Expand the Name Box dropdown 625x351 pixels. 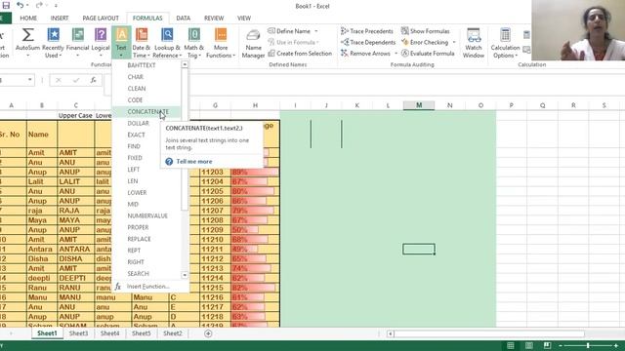point(30,80)
